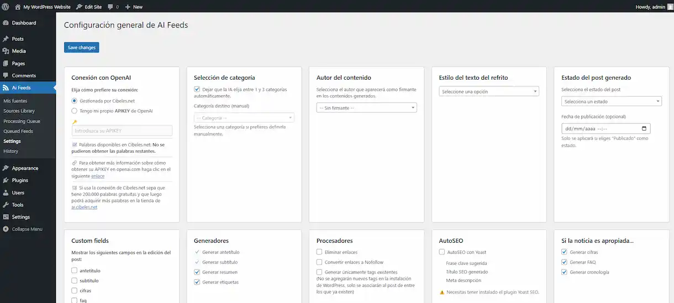This screenshot has height=303, width=674.
Task: Click the 'Título SEO generado' text
Action: (x=467, y=272)
